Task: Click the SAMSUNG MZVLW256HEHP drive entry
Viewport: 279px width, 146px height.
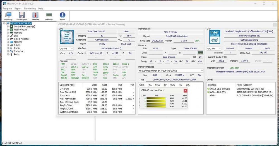Action: point(255,92)
